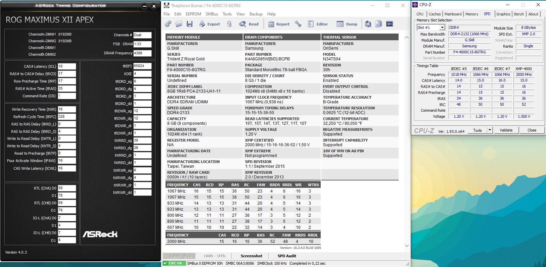The width and height of the screenshot is (546, 267).
Task: Click the Channels # field showing Dual
Action: coord(142,35)
